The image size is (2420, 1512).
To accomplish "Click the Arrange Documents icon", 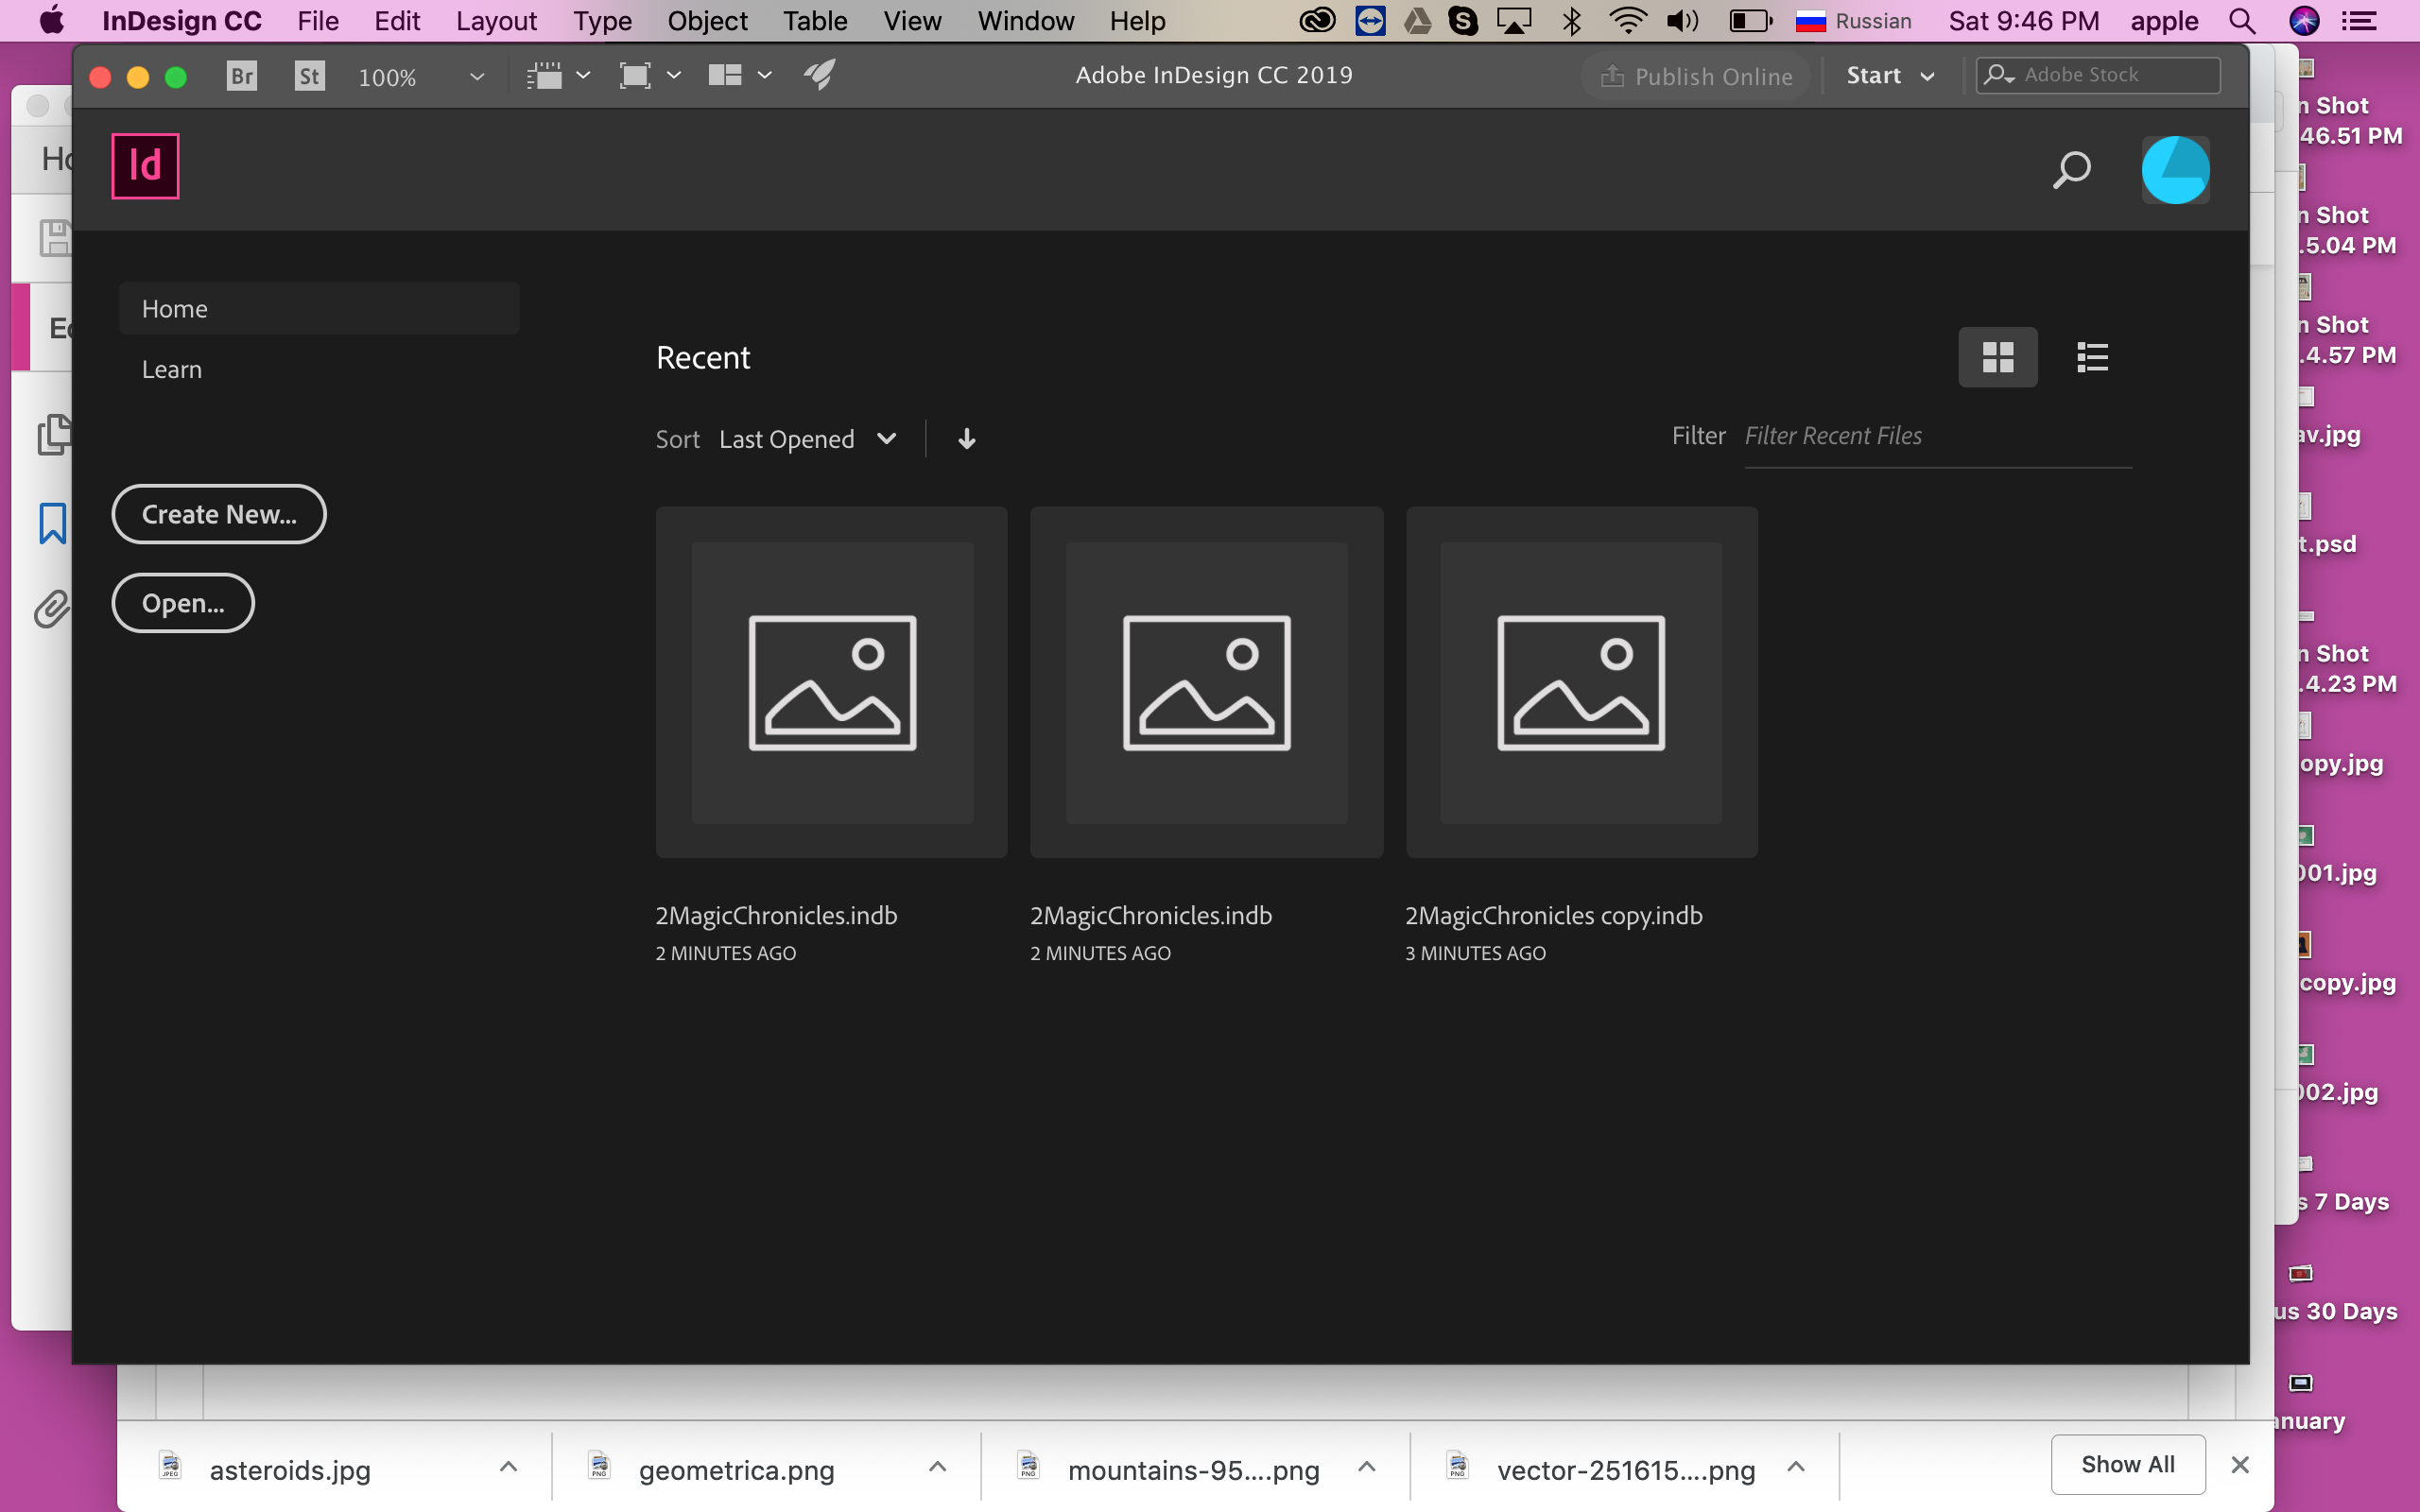I will tap(725, 75).
